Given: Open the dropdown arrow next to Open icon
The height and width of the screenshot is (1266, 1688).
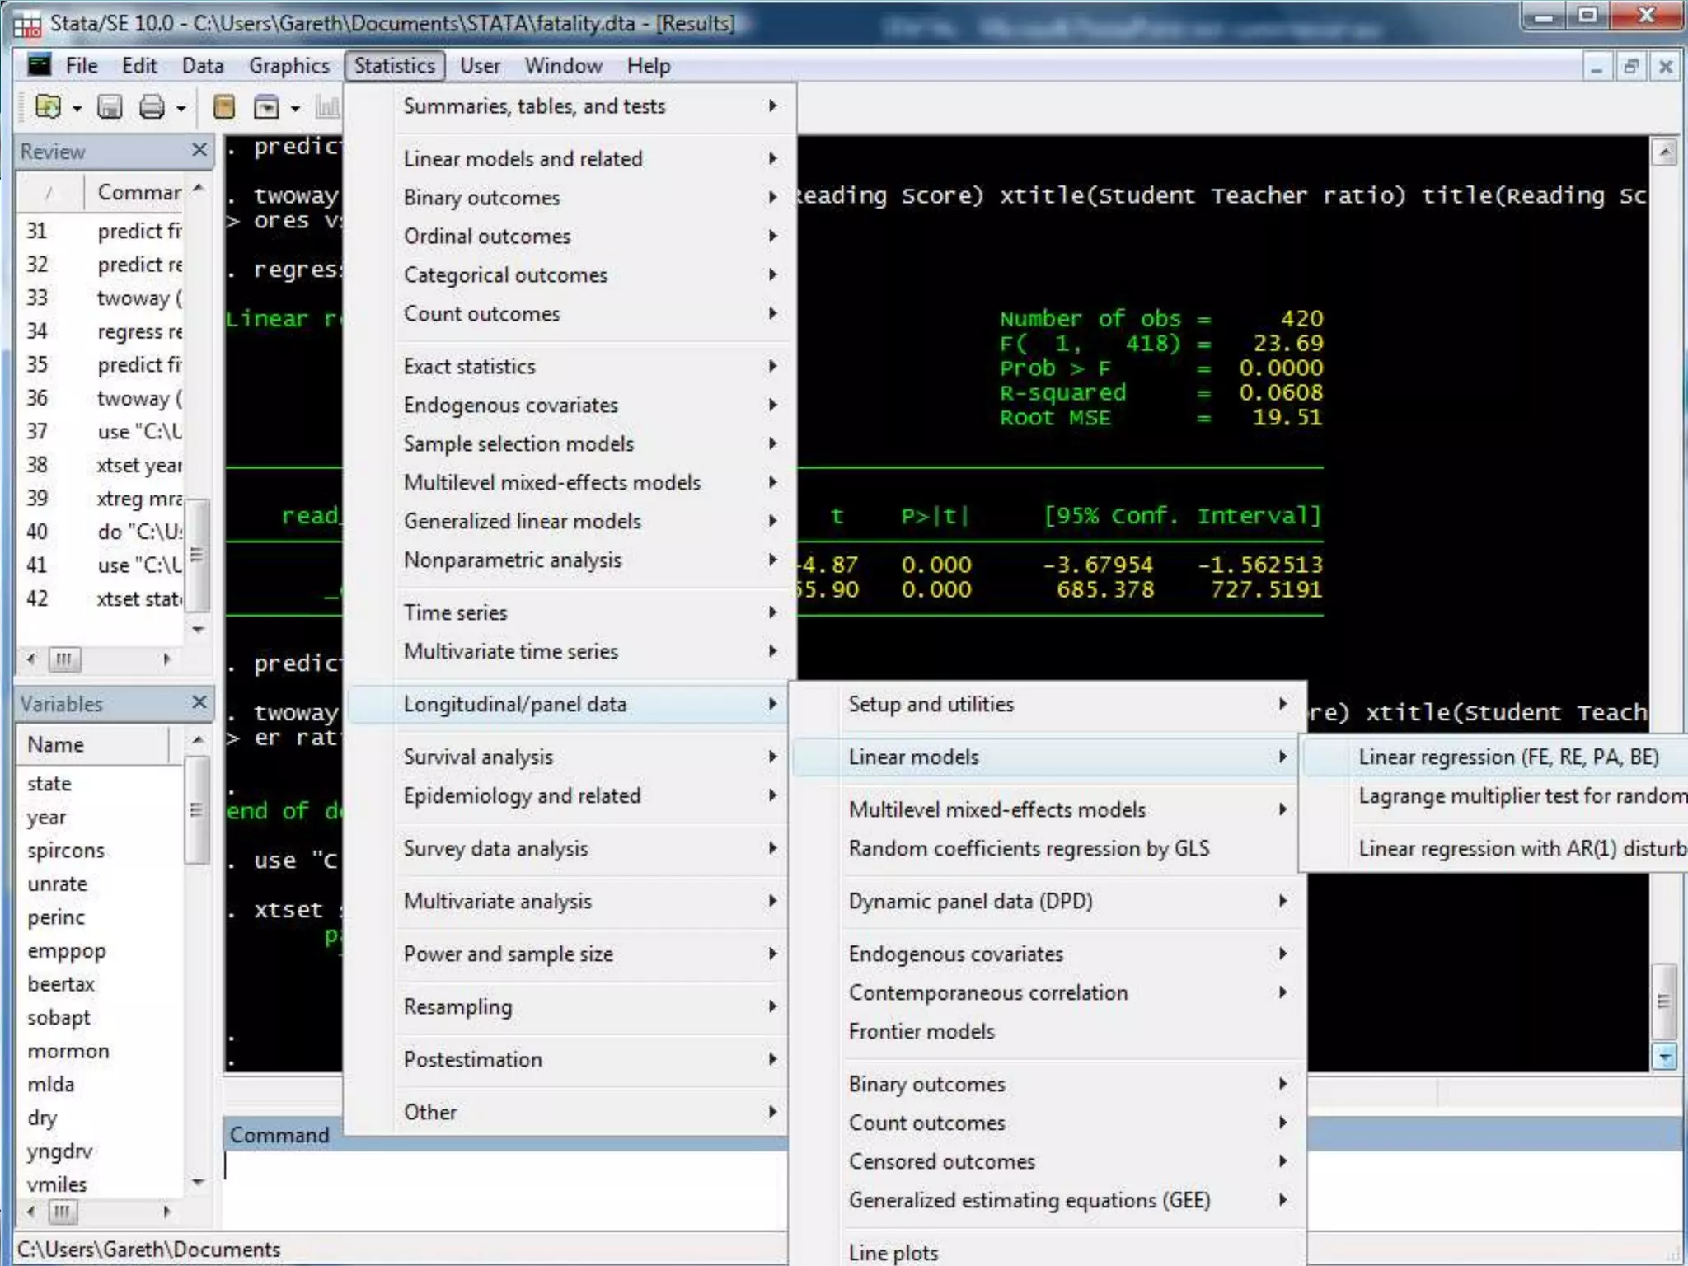Looking at the screenshot, I should coord(77,109).
